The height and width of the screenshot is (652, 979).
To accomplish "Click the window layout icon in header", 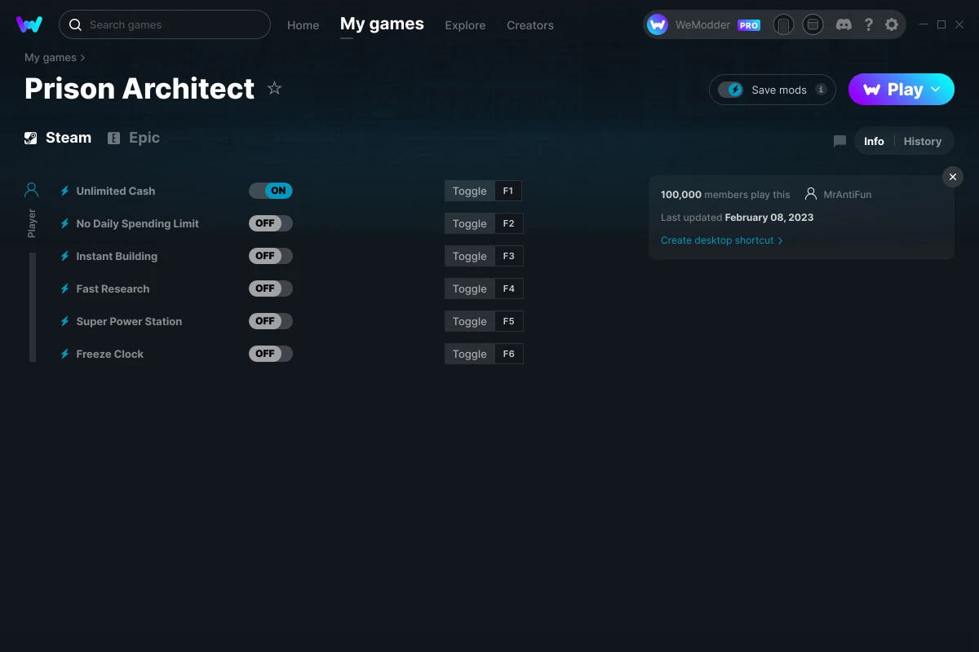I will tap(813, 24).
